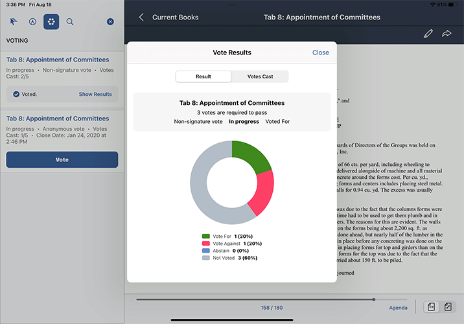Image resolution: width=464 pixels, height=324 pixels.
Task: Click the Show Results link
Action: click(95, 95)
